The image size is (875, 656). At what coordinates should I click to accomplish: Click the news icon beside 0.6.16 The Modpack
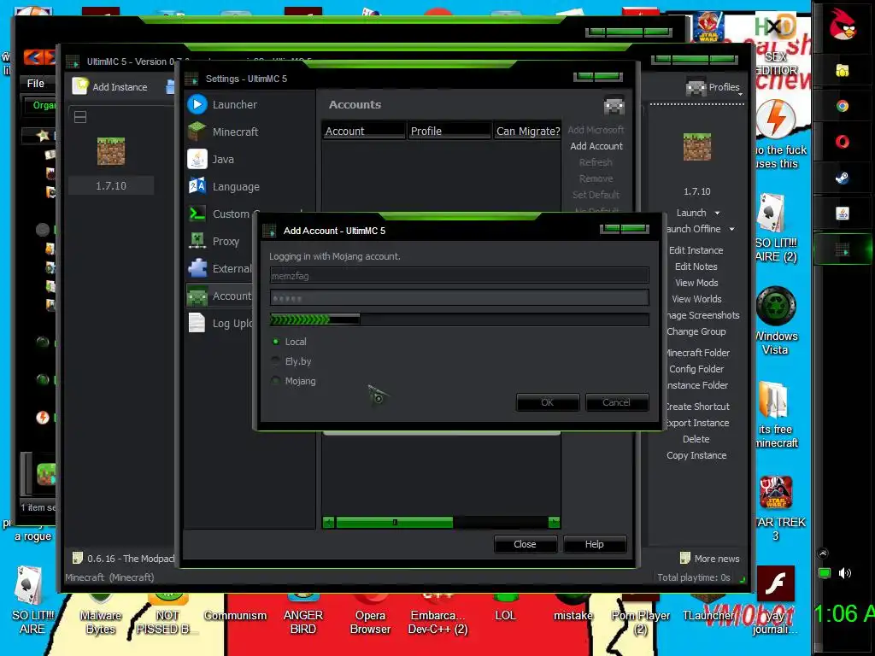[78, 558]
